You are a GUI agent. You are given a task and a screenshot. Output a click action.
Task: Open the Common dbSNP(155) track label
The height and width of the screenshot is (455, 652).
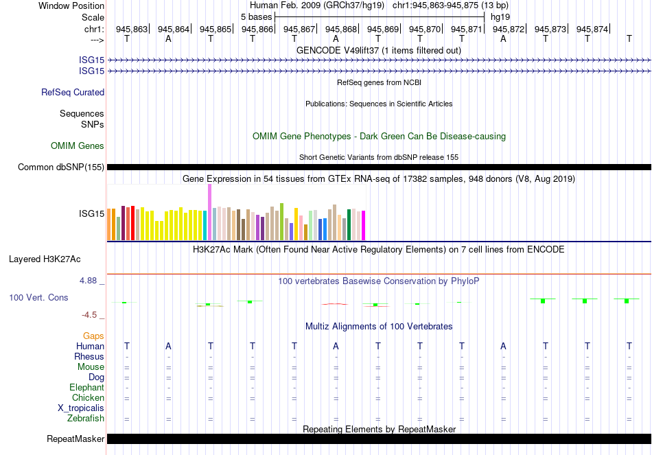(60, 167)
